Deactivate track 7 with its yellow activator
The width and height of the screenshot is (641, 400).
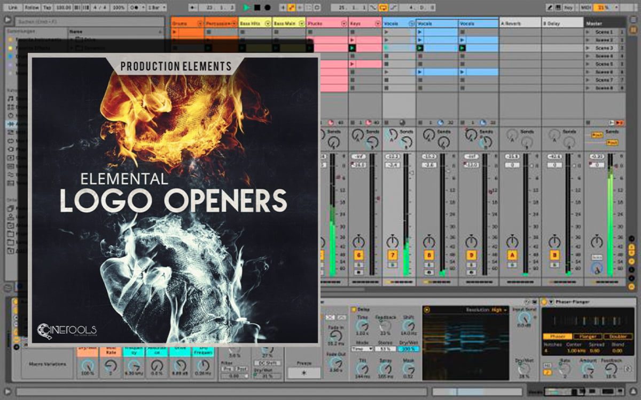(x=393, y=255)
